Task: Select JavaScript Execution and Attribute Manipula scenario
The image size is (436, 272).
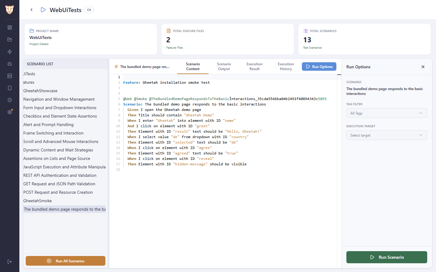Action: 64,167
